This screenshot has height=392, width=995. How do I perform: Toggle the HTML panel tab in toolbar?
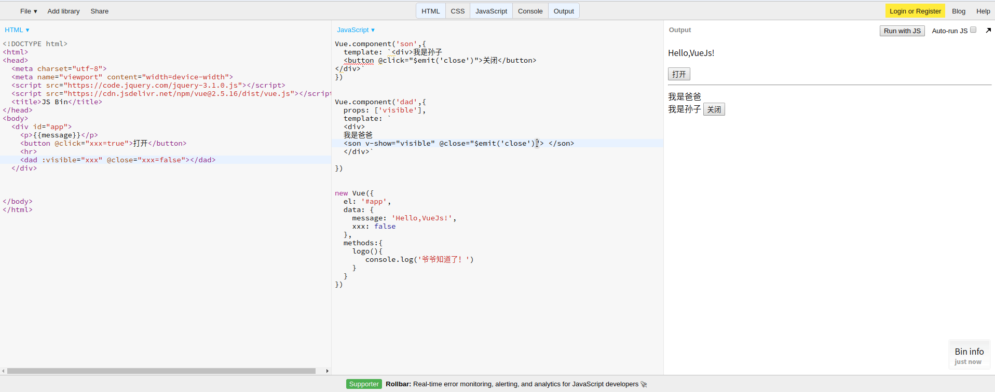(x=430, y=11)
